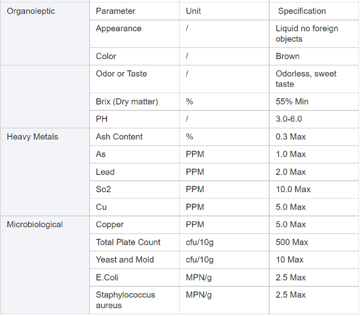Click the Parameter column header
361x316 pixels.
135,11
